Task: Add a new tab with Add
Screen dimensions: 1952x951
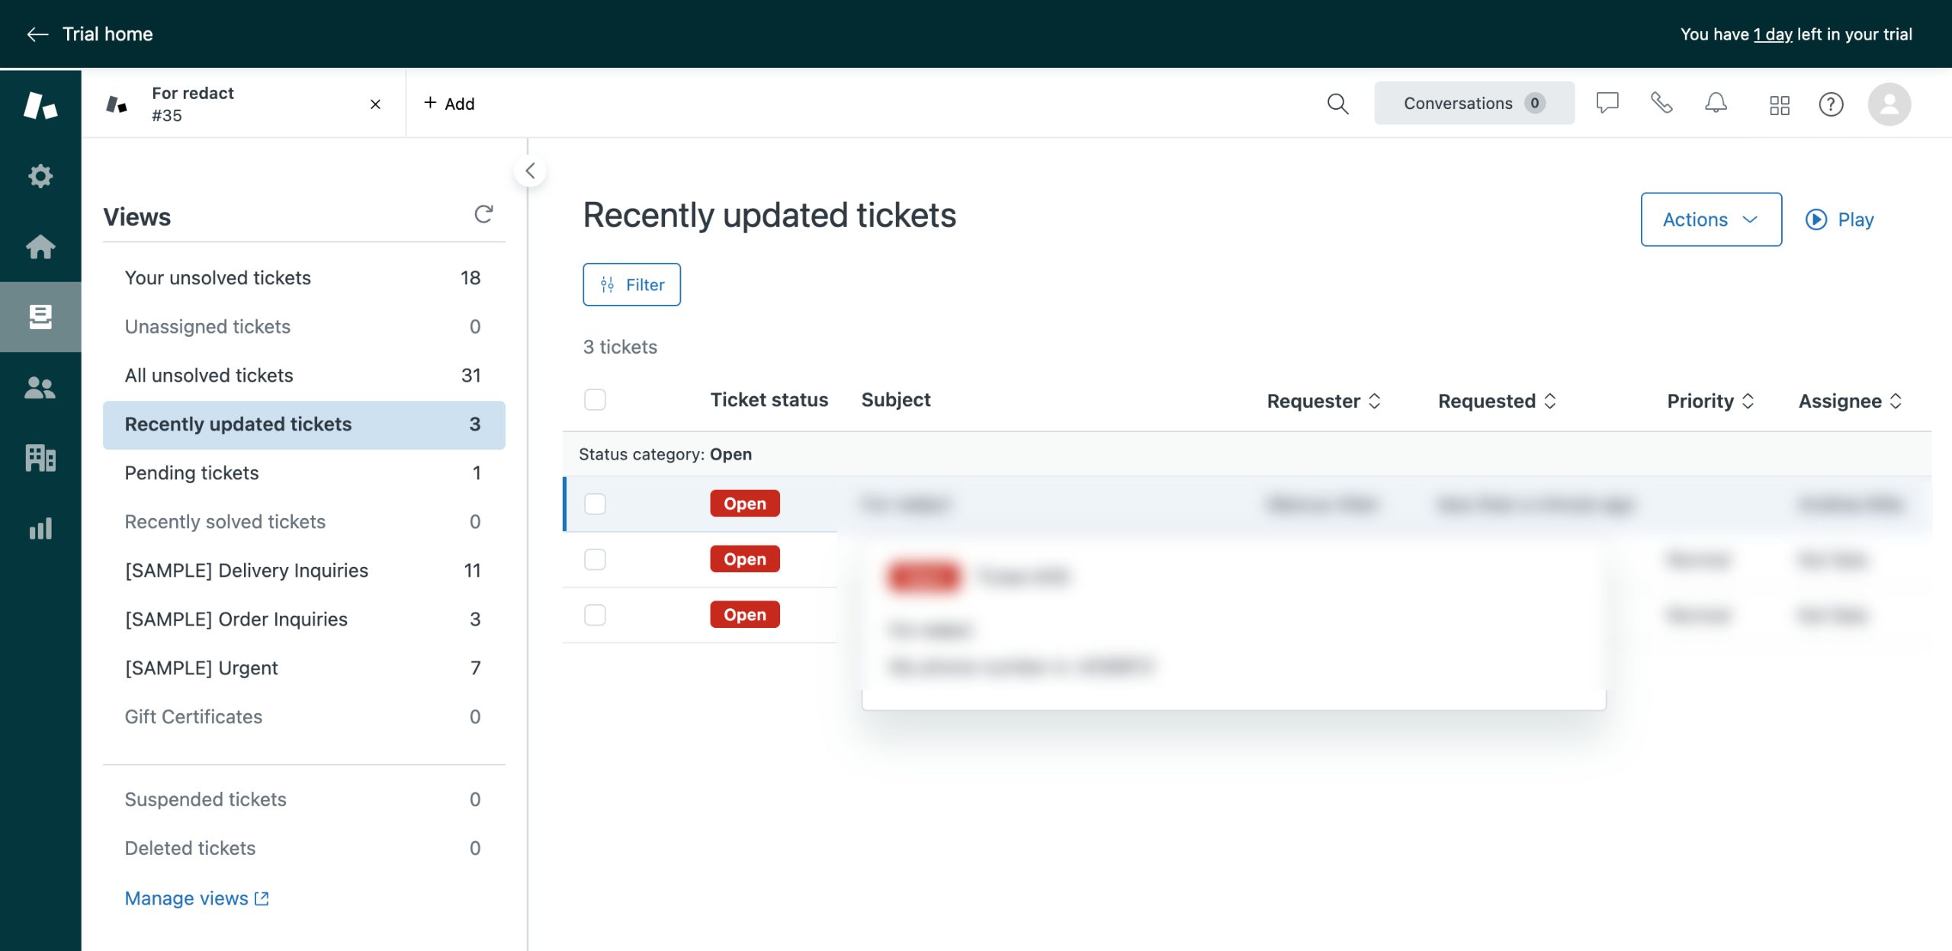Action: click(449, 104)
